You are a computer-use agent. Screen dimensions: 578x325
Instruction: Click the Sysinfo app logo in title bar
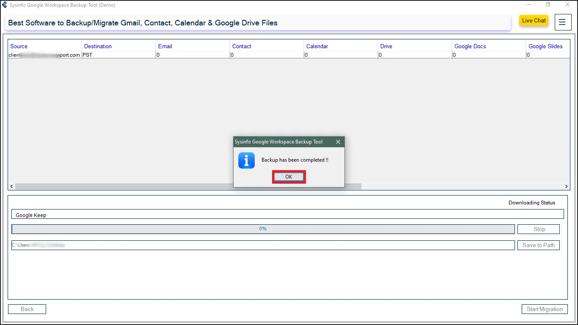tap(5, 5)
